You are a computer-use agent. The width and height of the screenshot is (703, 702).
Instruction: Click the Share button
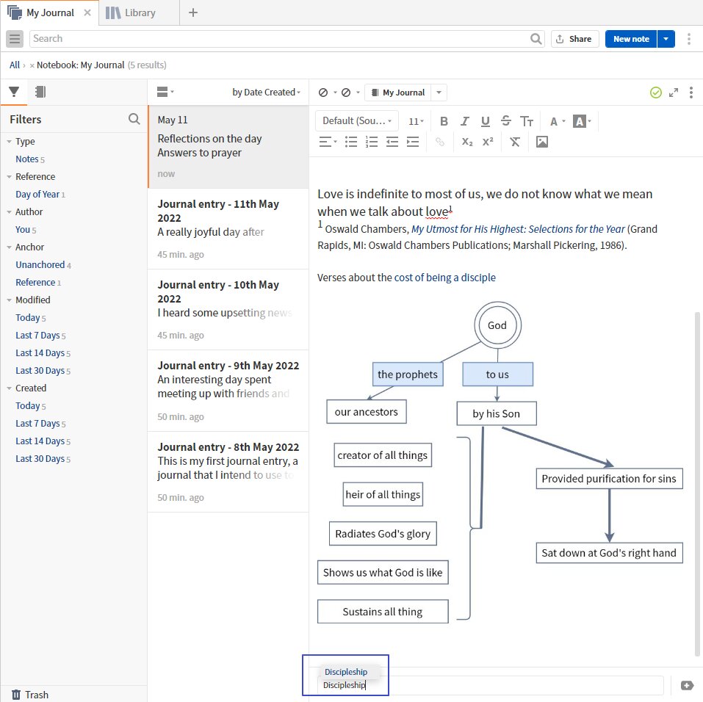click(x=574, y=39)
